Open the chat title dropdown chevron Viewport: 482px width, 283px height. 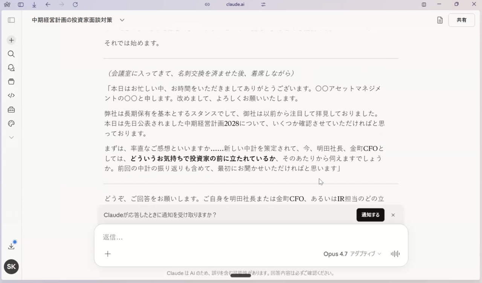click(122, 20)
